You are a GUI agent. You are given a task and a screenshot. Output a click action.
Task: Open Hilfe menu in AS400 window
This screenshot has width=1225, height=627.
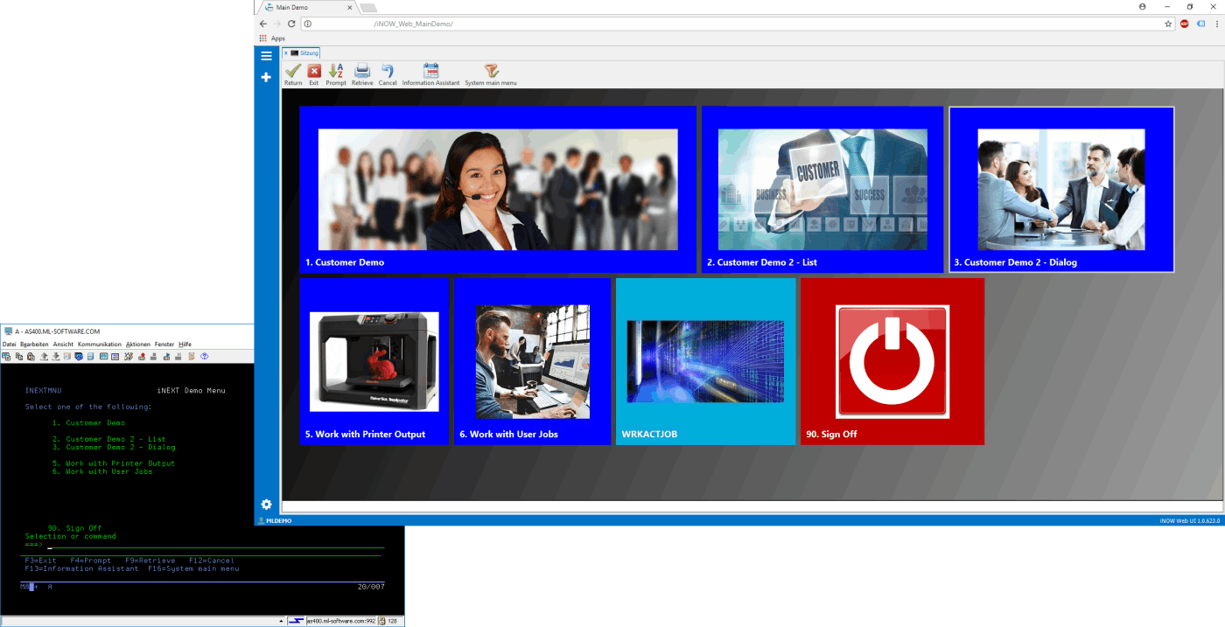pyautogui.click(x=185, y=345)
